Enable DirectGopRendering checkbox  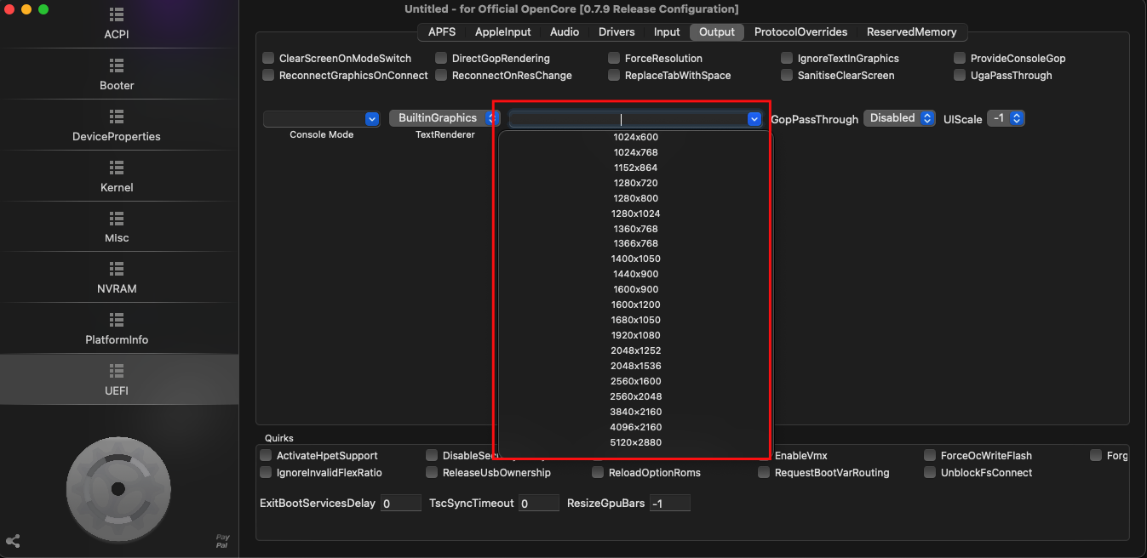pos(441,59)
